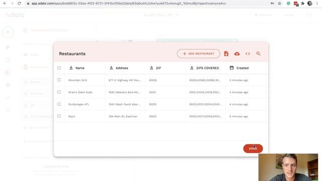
Task: Click the red extension icon with badge
Action: (296, 4)
